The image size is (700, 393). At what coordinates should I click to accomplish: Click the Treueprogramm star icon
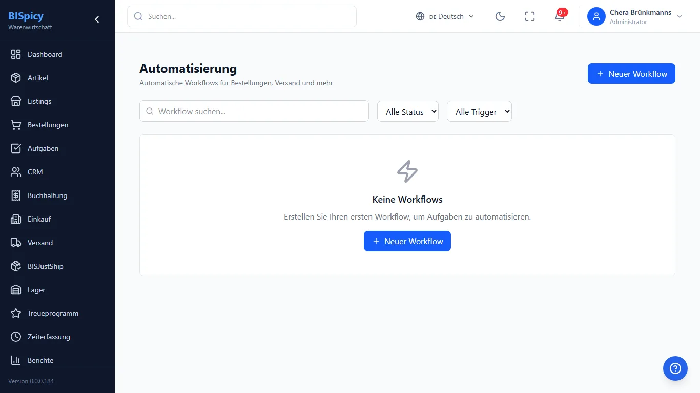(x=16, y=313)
